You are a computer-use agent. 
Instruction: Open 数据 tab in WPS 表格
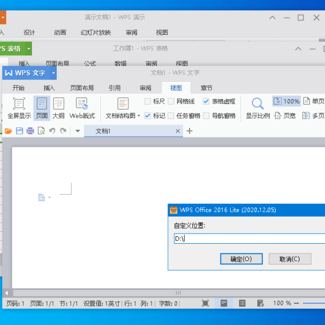click(x=121, y=63)
